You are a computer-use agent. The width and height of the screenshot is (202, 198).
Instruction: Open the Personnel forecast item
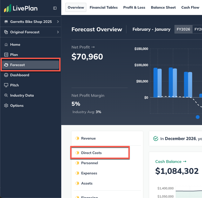[89, 163]
